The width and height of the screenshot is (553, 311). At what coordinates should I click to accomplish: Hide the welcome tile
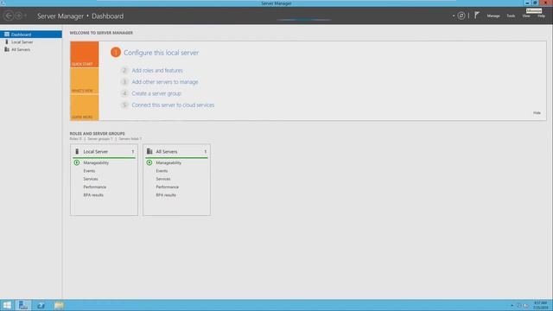click(x=537, y=113)
